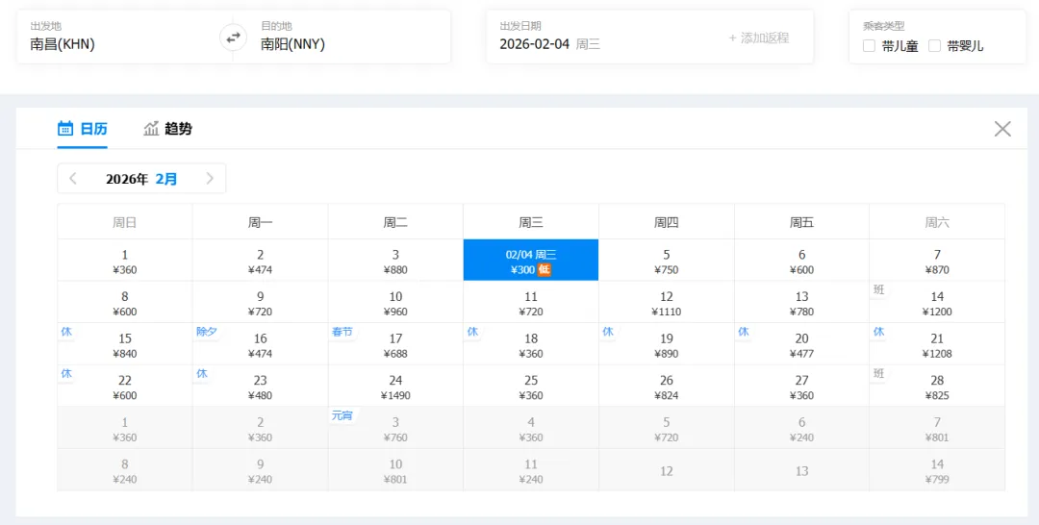Viewport: 1039px width, 525px height.
Task: Select February 11 priced ¥720
Action: pyautogui.click(x=531, y=302)
